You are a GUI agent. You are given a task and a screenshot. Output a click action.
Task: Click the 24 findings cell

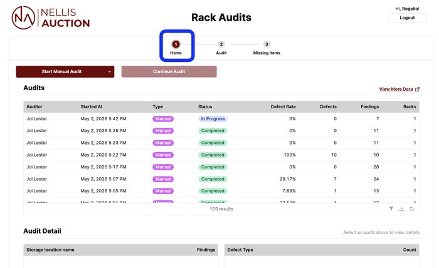click(x=376, y=179)
